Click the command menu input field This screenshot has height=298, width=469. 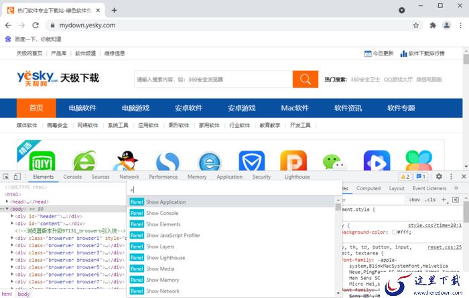[234, 190]
